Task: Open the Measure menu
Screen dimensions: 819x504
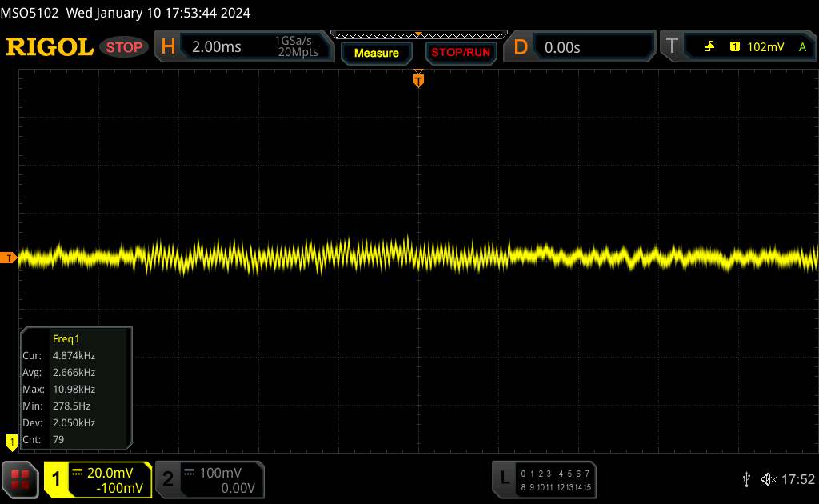Action: 376,53
